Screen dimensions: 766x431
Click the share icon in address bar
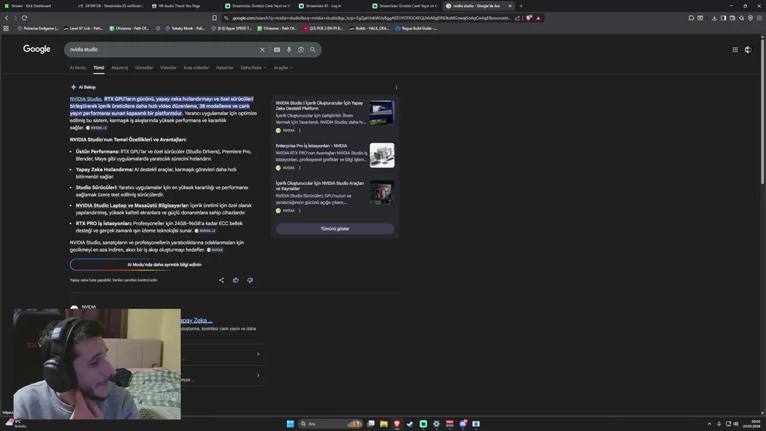click(x=518, y=18)
